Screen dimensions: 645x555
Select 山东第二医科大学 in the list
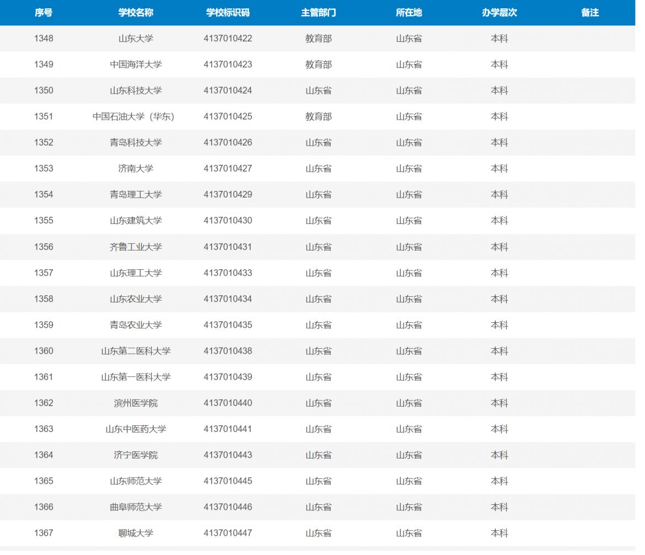click(136, 351)
